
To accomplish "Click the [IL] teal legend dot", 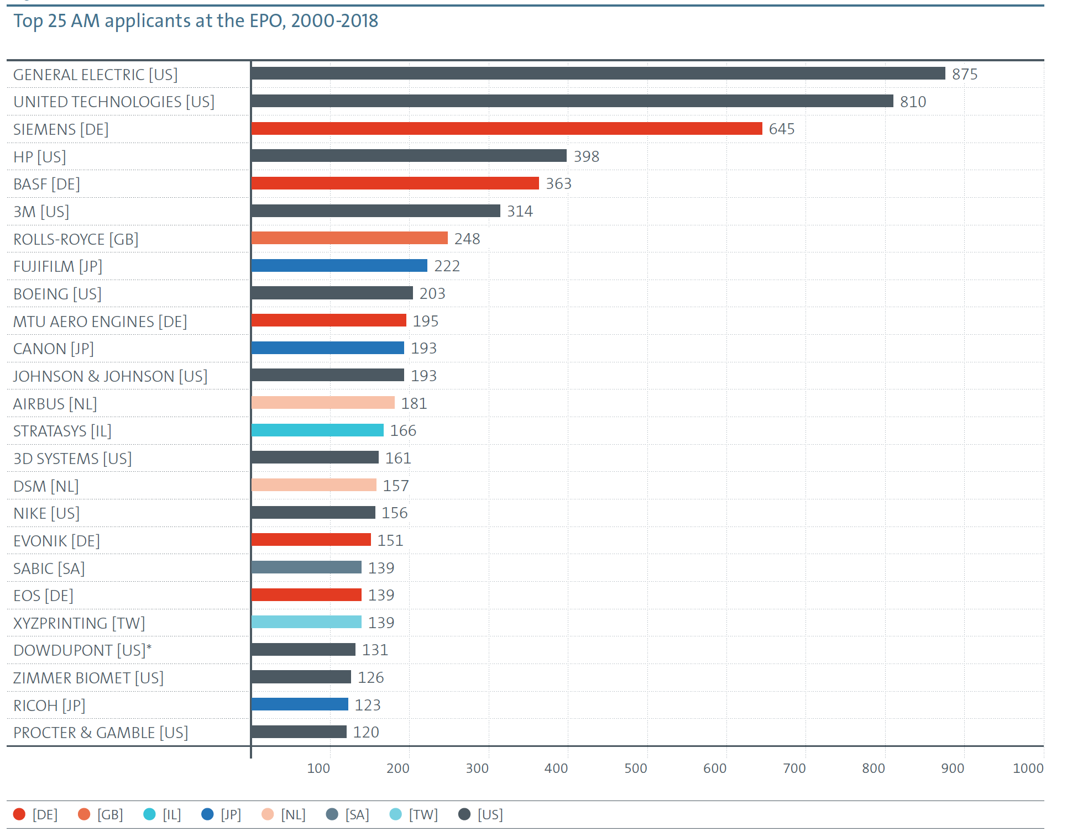I will point(149,814).
